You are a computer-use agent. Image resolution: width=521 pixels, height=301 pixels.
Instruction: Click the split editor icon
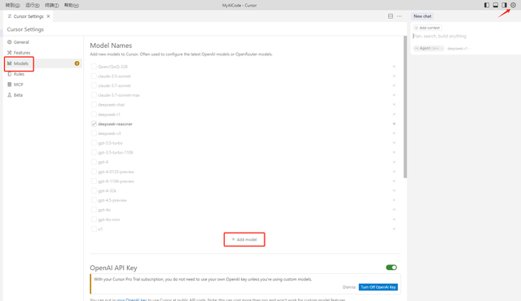click(391, 16)
